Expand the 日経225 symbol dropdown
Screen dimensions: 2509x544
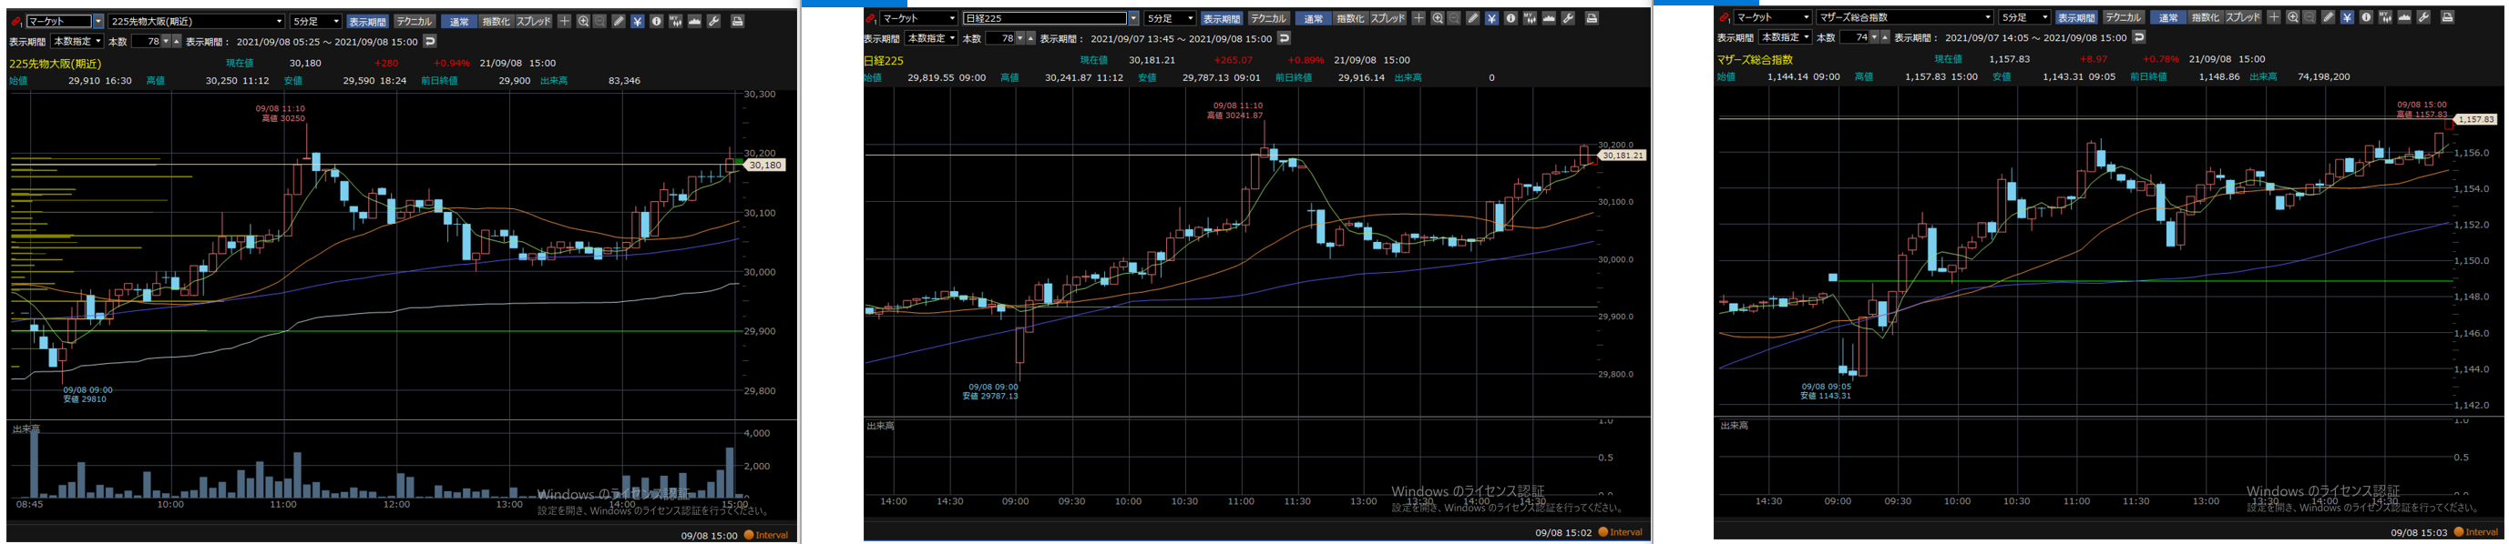point(1132,18)
